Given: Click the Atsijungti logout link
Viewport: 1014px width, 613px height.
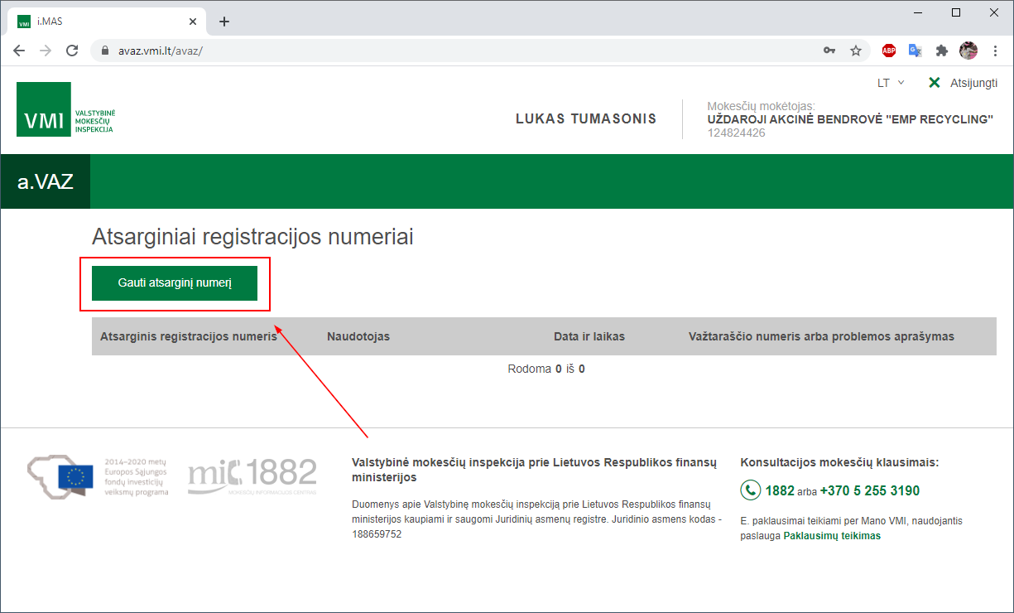Looking at the screenshot, I should point(964,83).
